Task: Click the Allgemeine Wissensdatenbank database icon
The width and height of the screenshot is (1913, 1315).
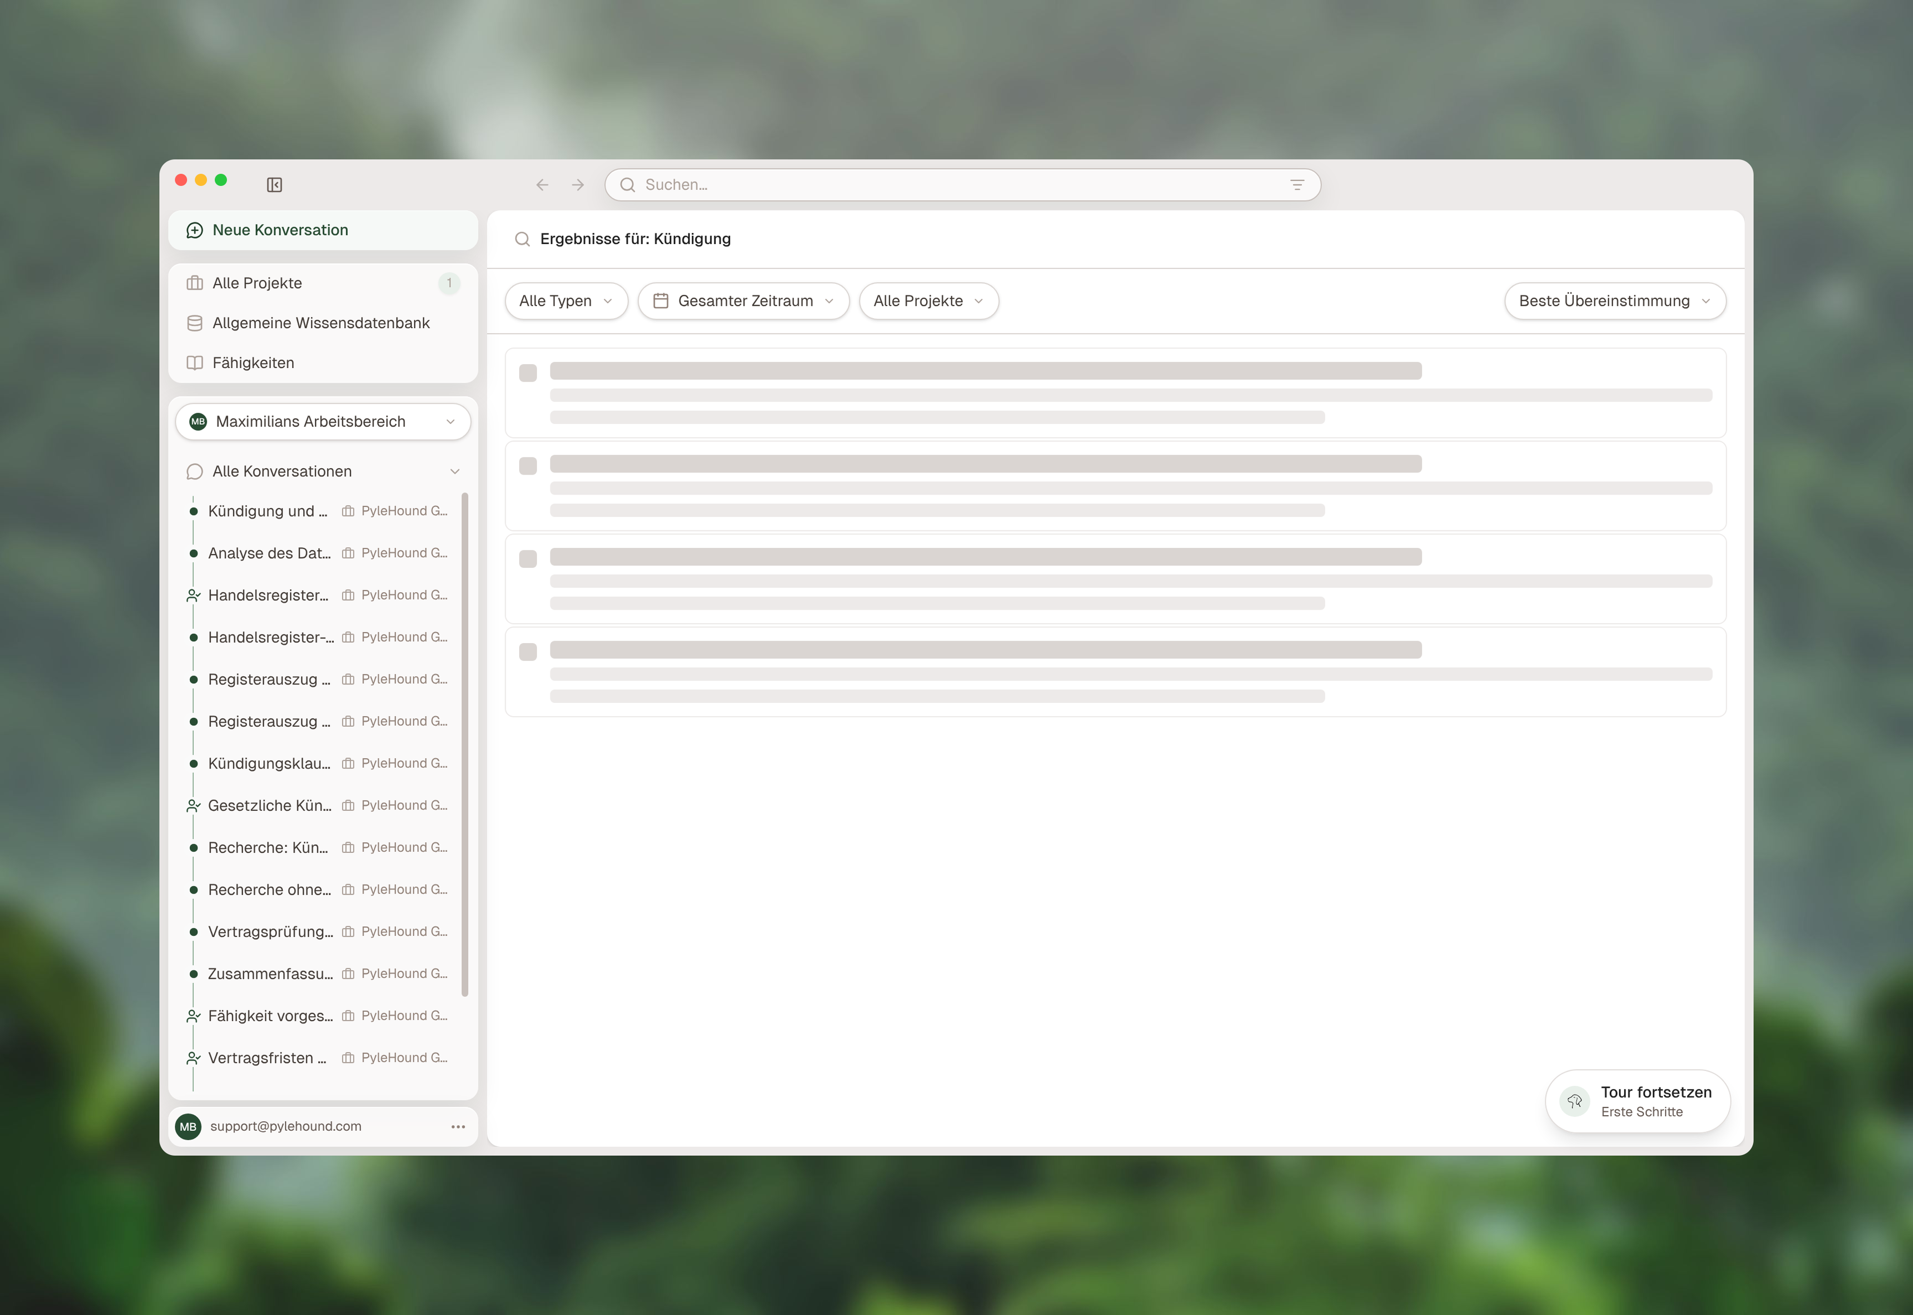Action: click(194, 323)
